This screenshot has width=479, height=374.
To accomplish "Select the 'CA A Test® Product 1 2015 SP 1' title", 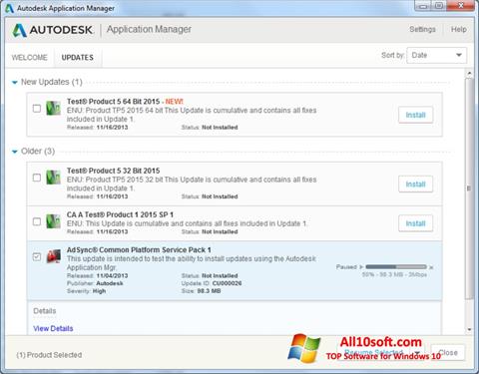I will [120, 214].
